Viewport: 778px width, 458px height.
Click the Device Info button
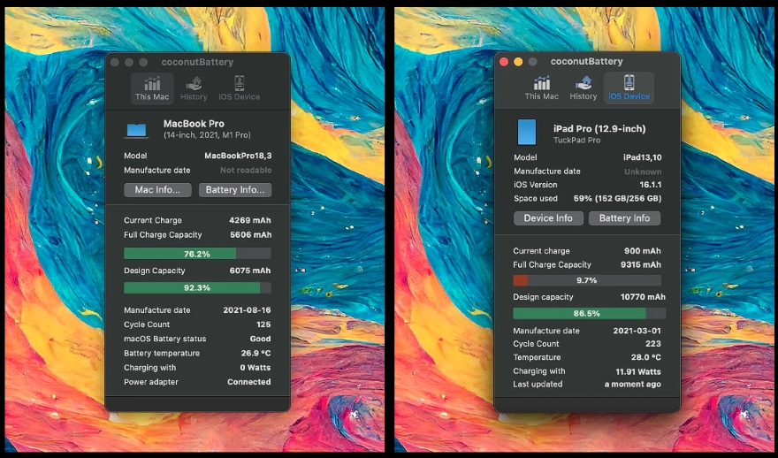[x=548, y=218]
